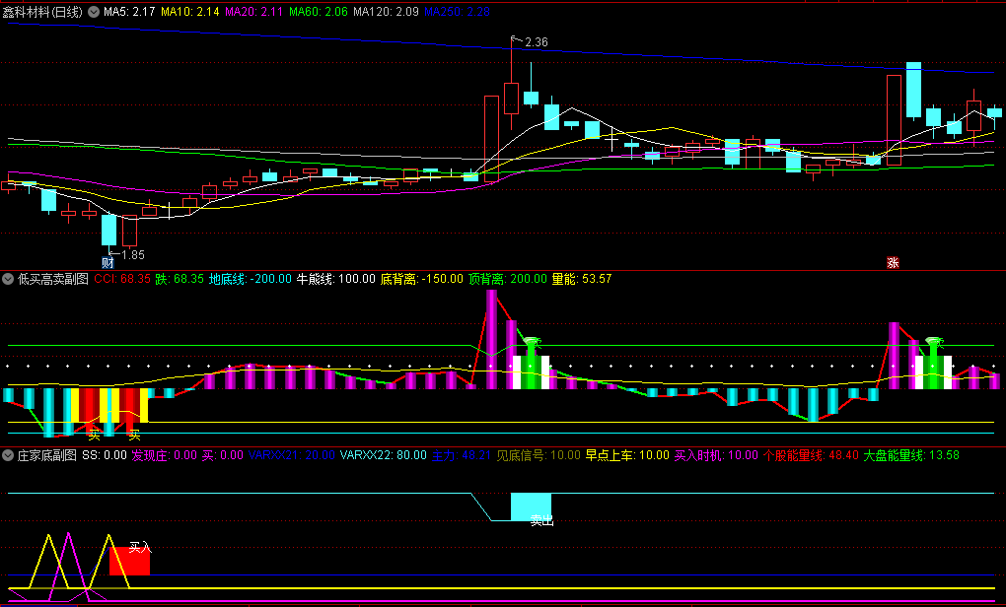
Task: Select the 顶背离: 200.00 value
Action: coord(508,279)
